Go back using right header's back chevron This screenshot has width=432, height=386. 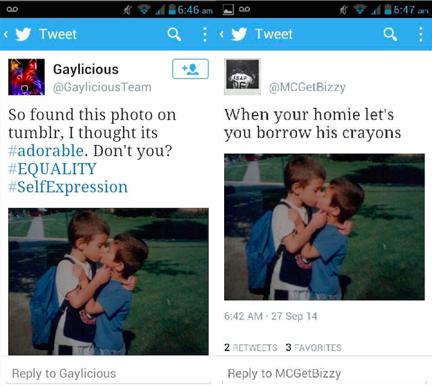221,34
